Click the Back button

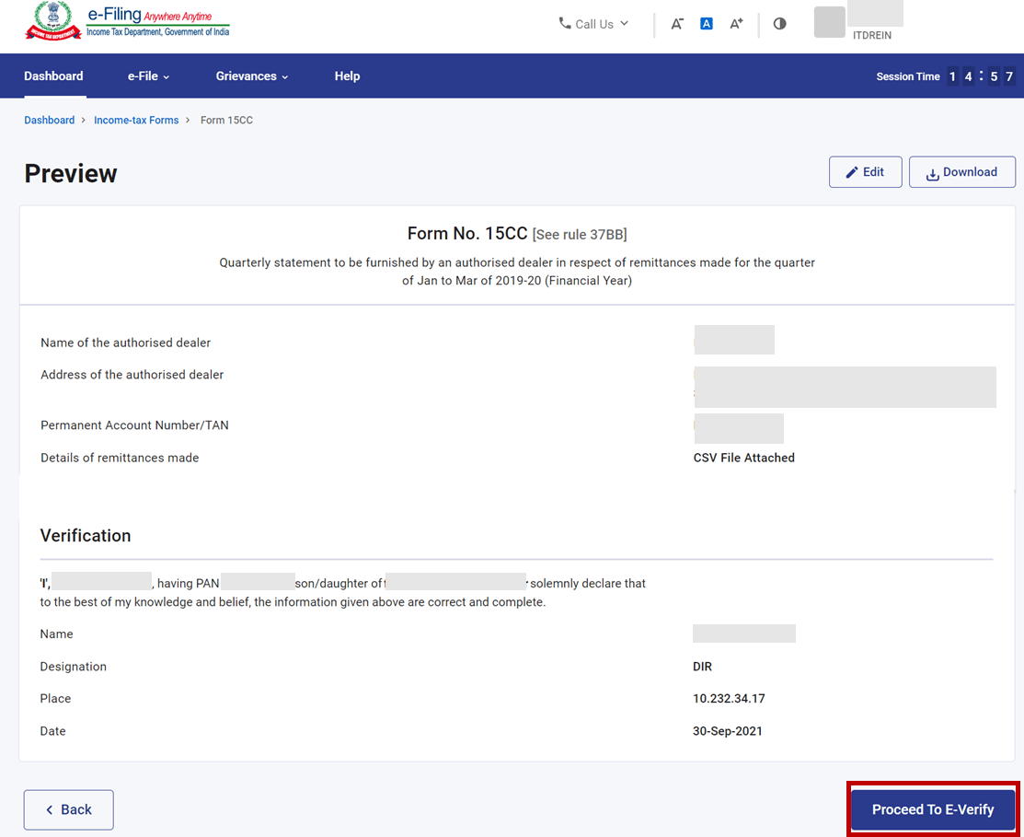click(x=68, y=809)
